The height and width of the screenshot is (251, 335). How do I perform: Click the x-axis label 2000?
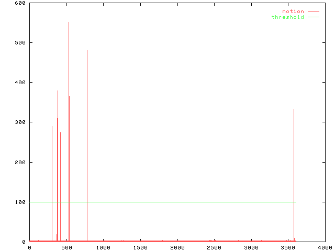[177, 247]
